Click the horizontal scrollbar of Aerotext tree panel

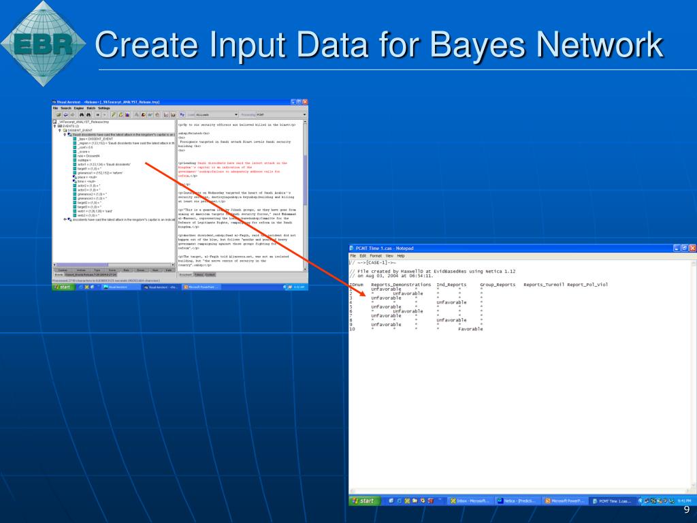(x=114, y=265)
